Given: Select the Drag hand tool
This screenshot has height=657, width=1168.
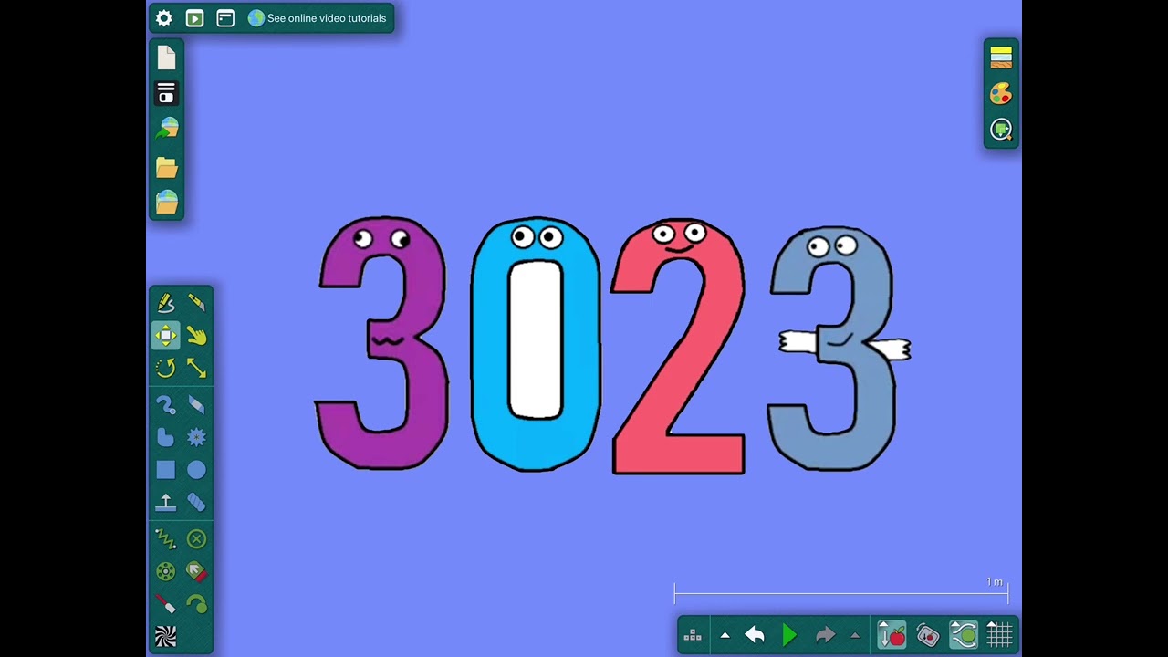Looking at the screenshot, I should [x=196, y=336].
